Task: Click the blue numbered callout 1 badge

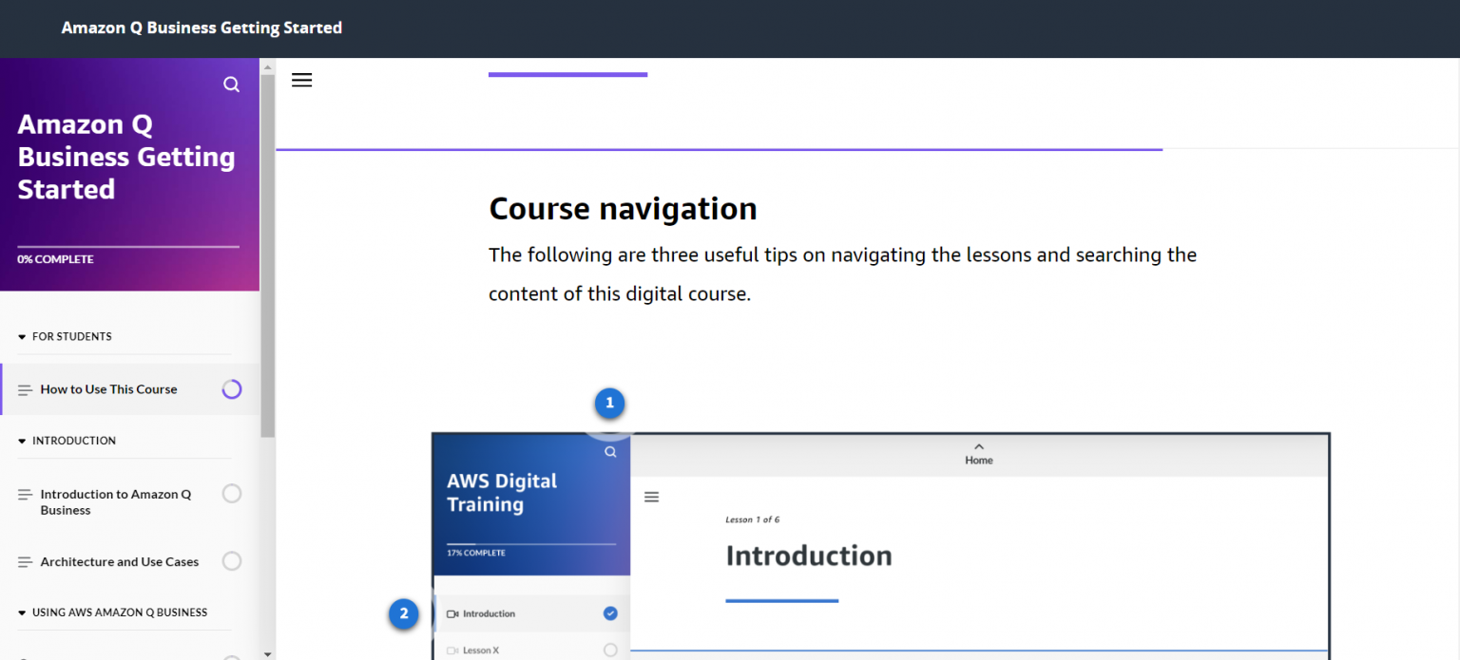Action: (x=609, y=403)
